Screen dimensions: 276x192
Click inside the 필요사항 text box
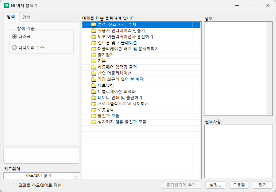(238, 152)
